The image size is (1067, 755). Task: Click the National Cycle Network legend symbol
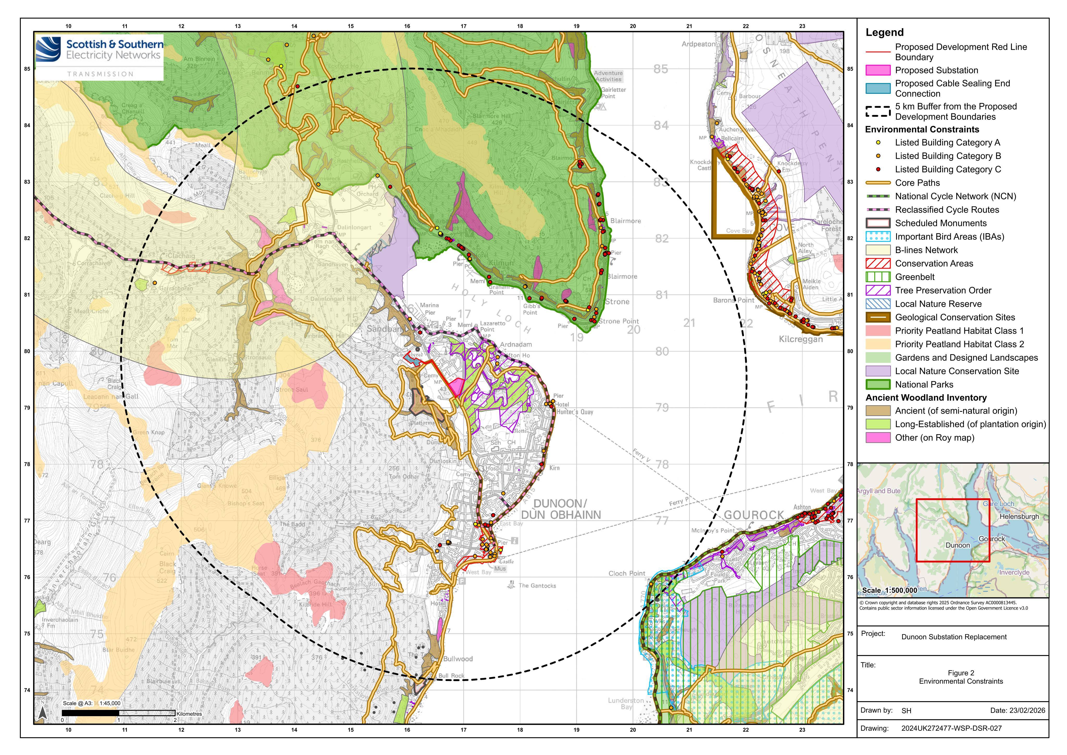coord(878,196)
